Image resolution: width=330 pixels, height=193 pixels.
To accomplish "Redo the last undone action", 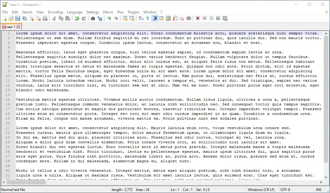I will pos(84,19).
